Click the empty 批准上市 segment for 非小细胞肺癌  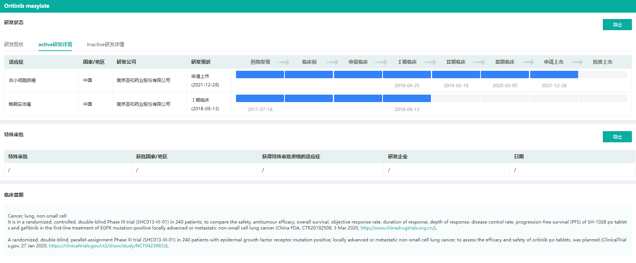pos(602,75)
